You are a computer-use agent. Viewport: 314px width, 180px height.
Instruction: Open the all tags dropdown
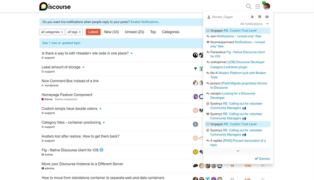coord(74,32)
